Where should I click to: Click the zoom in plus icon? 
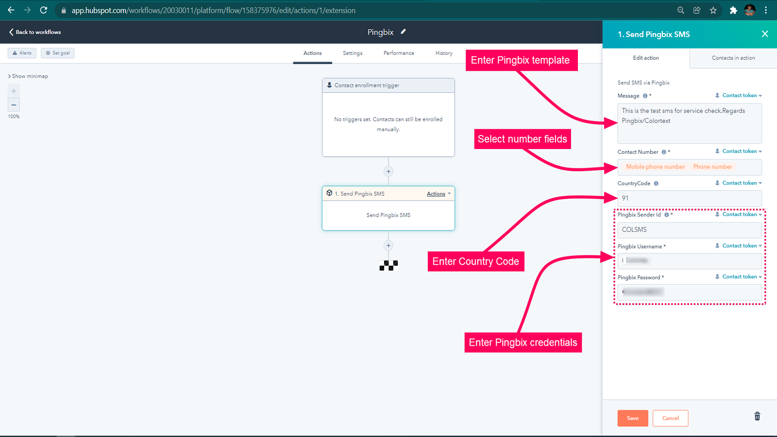pyautogui.click(x=14, y=91)
